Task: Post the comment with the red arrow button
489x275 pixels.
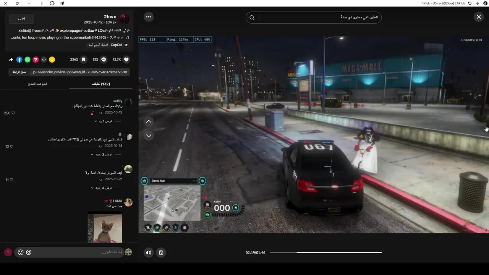Action: tap(8, 252)
